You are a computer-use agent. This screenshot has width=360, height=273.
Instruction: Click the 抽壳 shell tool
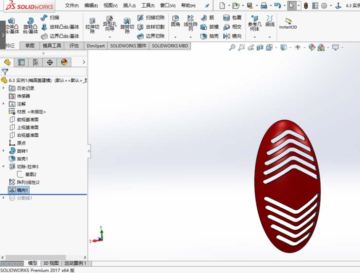click(x=209, y=36)
